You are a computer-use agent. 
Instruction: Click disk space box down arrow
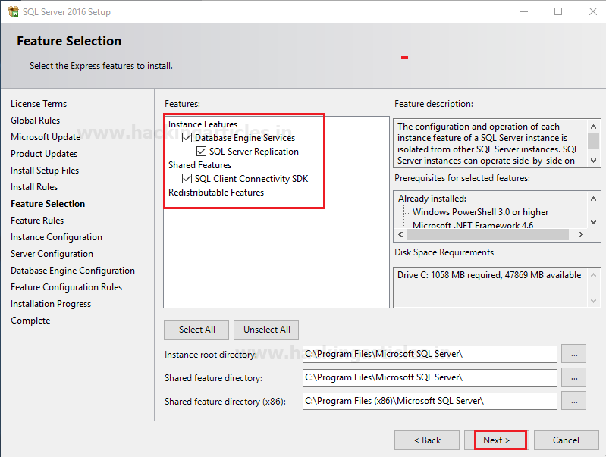pyautogui.click(x=594, y=301)
